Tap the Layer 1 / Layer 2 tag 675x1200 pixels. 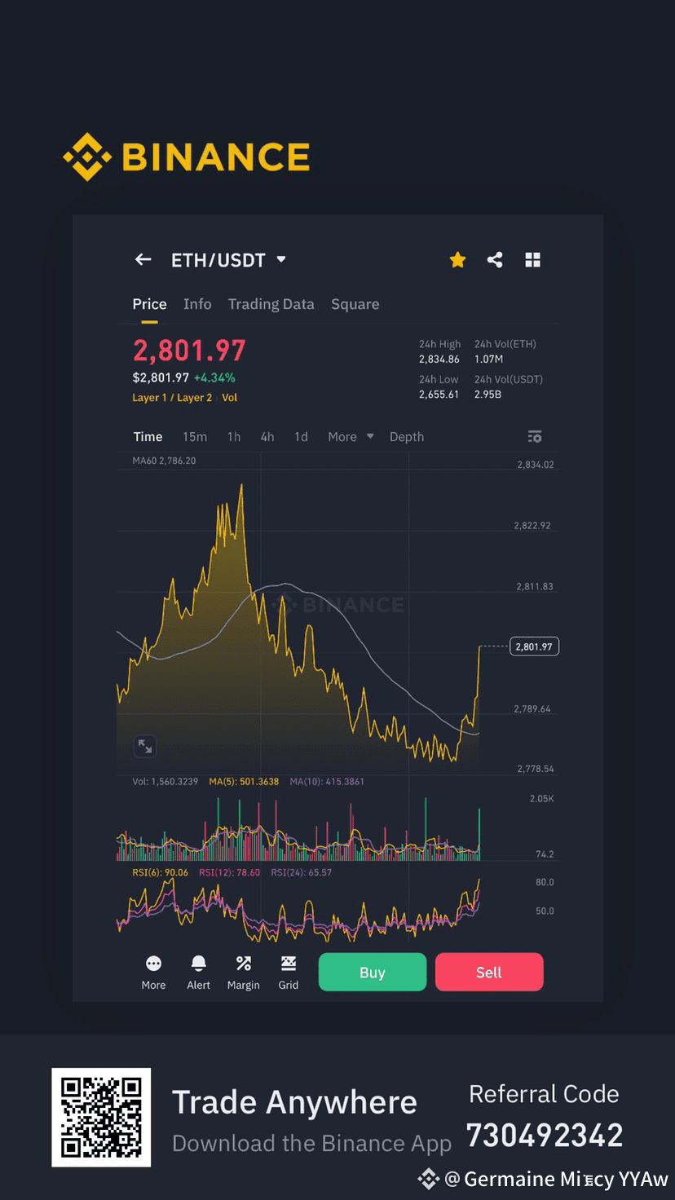coord(172,398)
